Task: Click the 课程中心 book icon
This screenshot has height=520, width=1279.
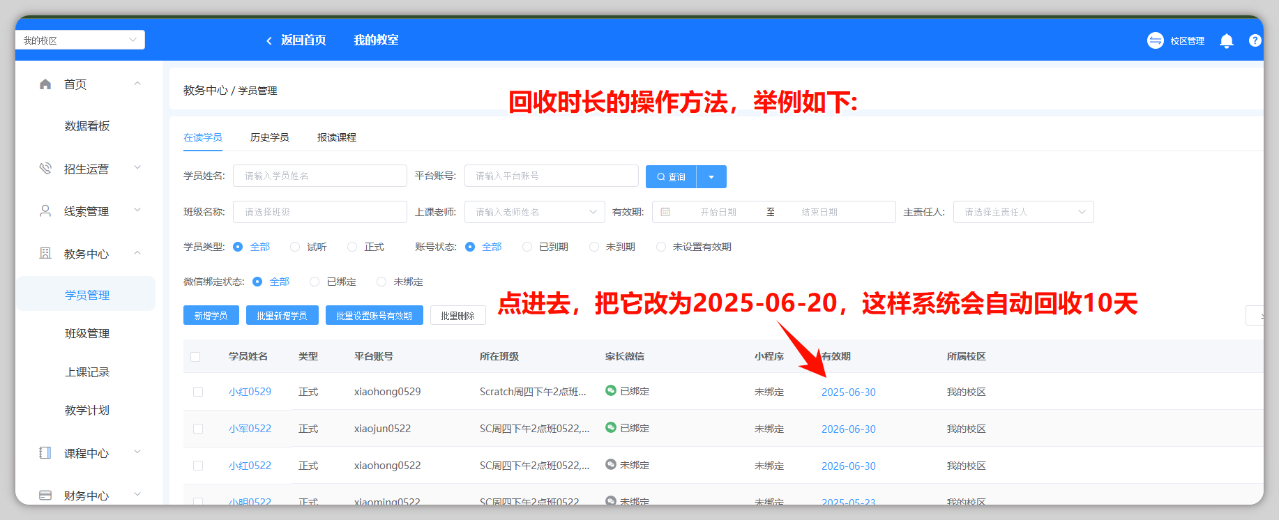Action: [45, 453]
